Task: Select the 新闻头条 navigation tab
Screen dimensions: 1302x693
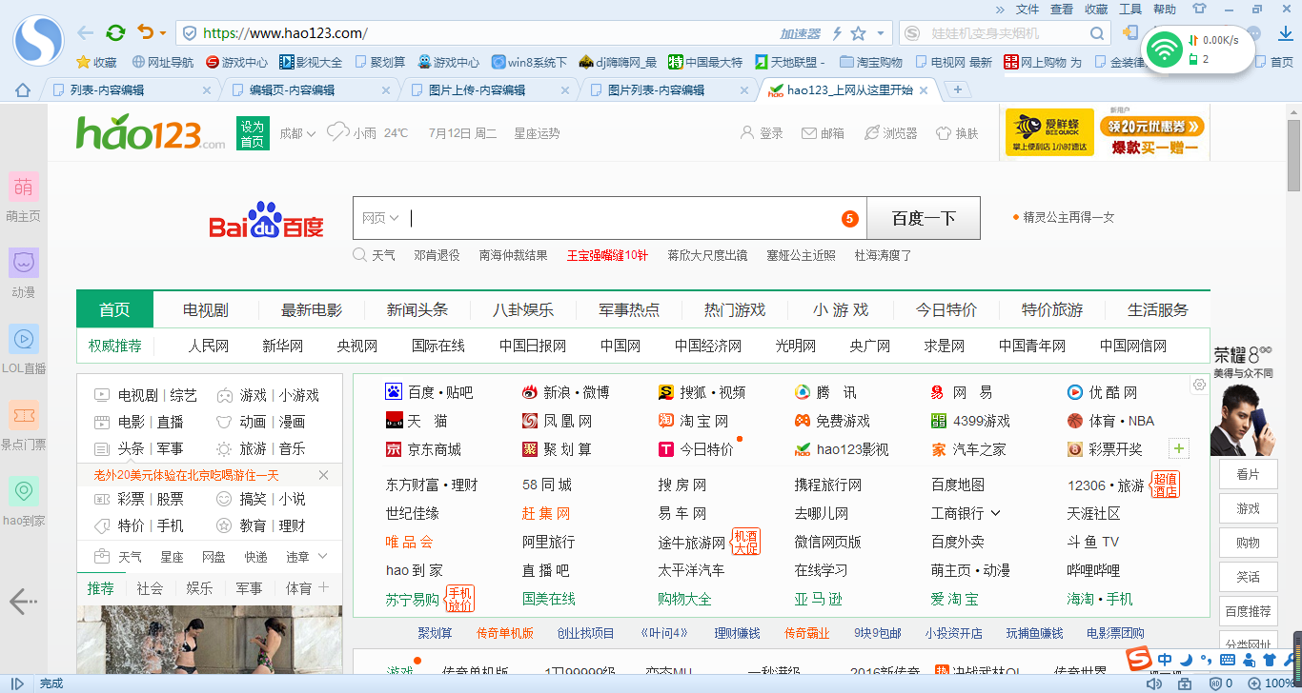Action: click(417, 309)
